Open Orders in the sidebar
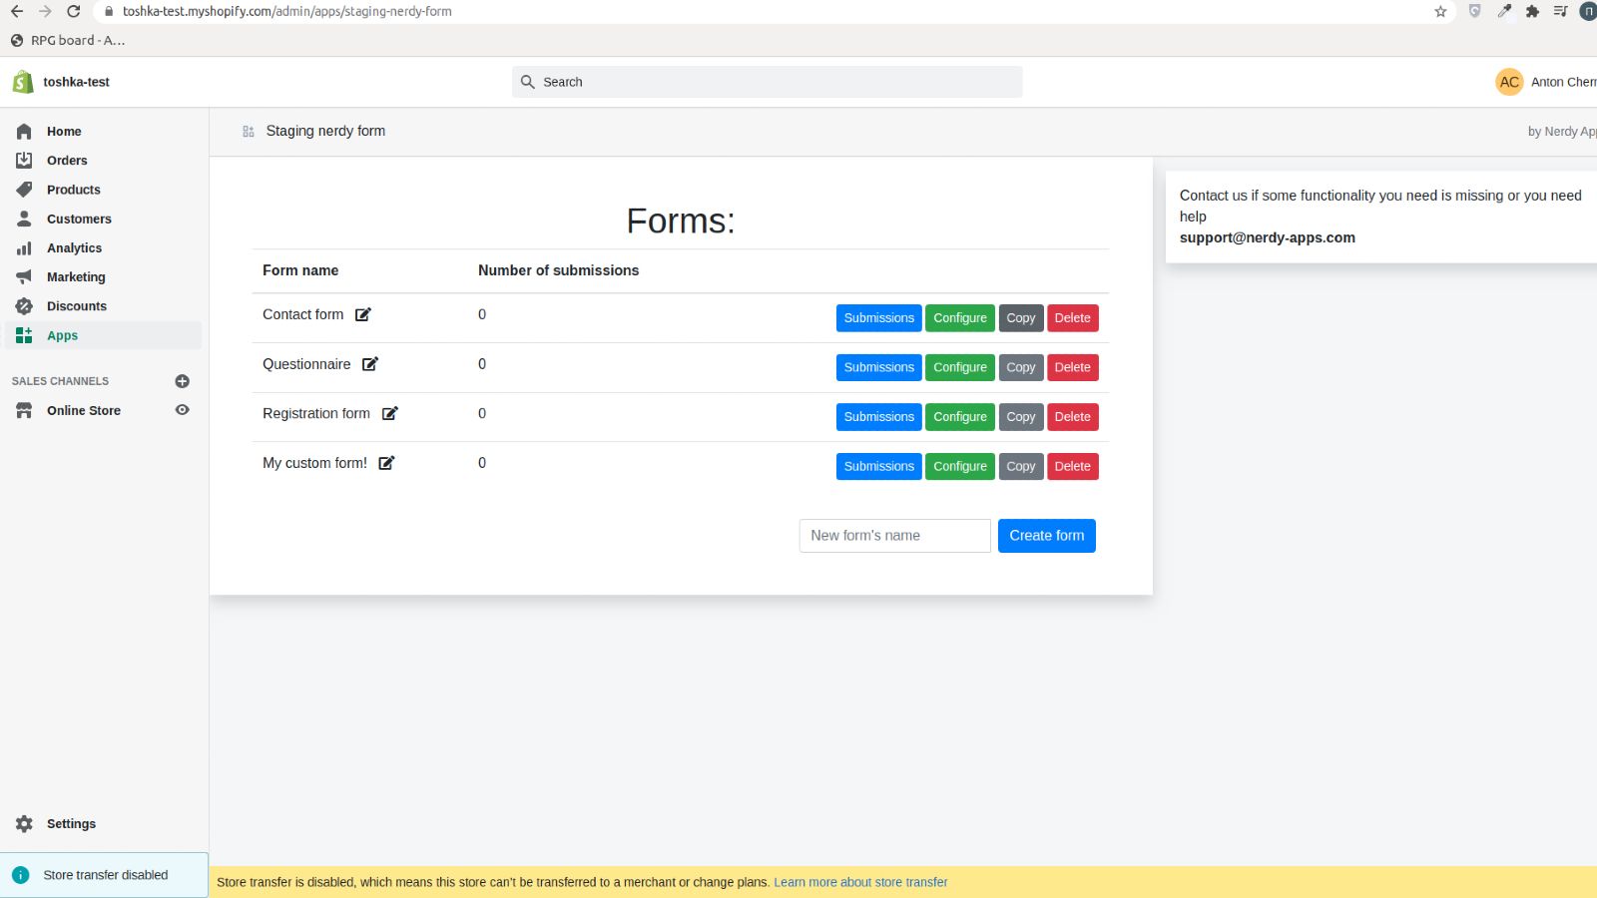The width and height of the screenshot is (1597, 898). [67, 161]
